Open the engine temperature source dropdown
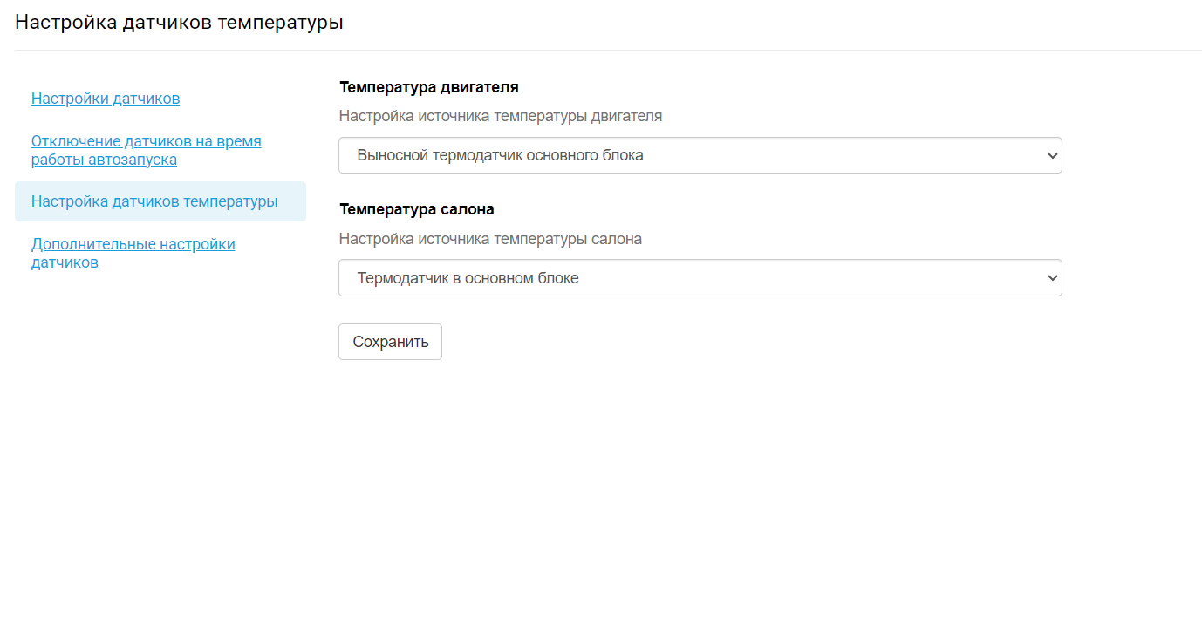This screenshot has height=640, width=1202. (700, 155)
